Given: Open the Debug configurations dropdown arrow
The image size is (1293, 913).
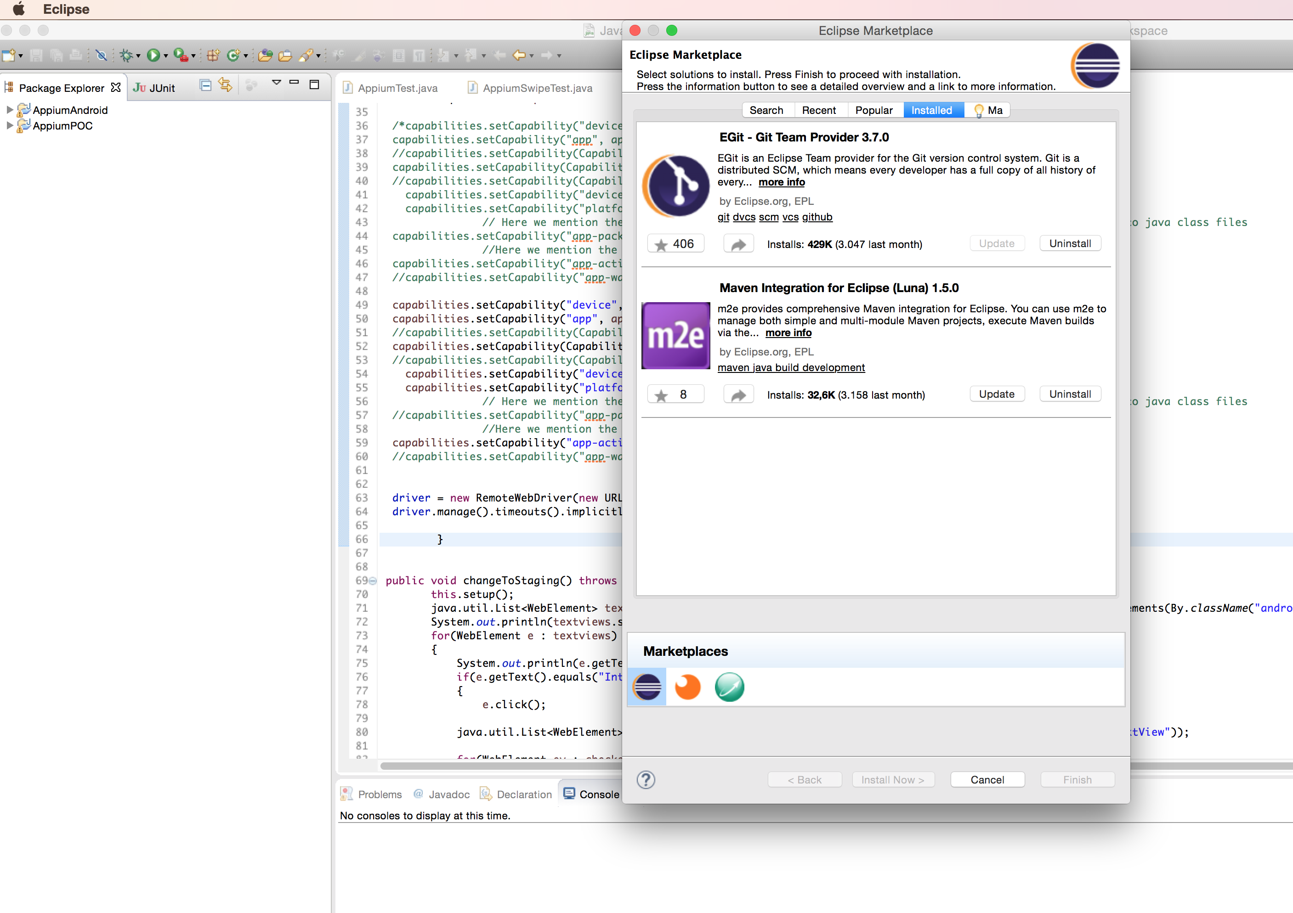Looking at the screenshot, I should point(138,56).
